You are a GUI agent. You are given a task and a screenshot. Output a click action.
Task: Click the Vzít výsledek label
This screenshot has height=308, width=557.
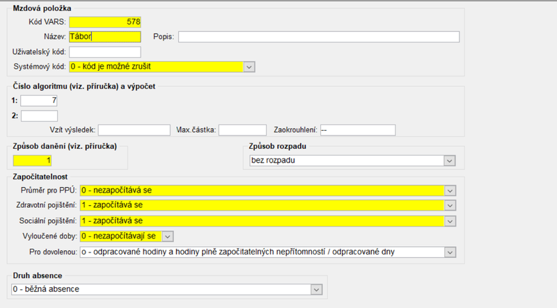point(72,130)
